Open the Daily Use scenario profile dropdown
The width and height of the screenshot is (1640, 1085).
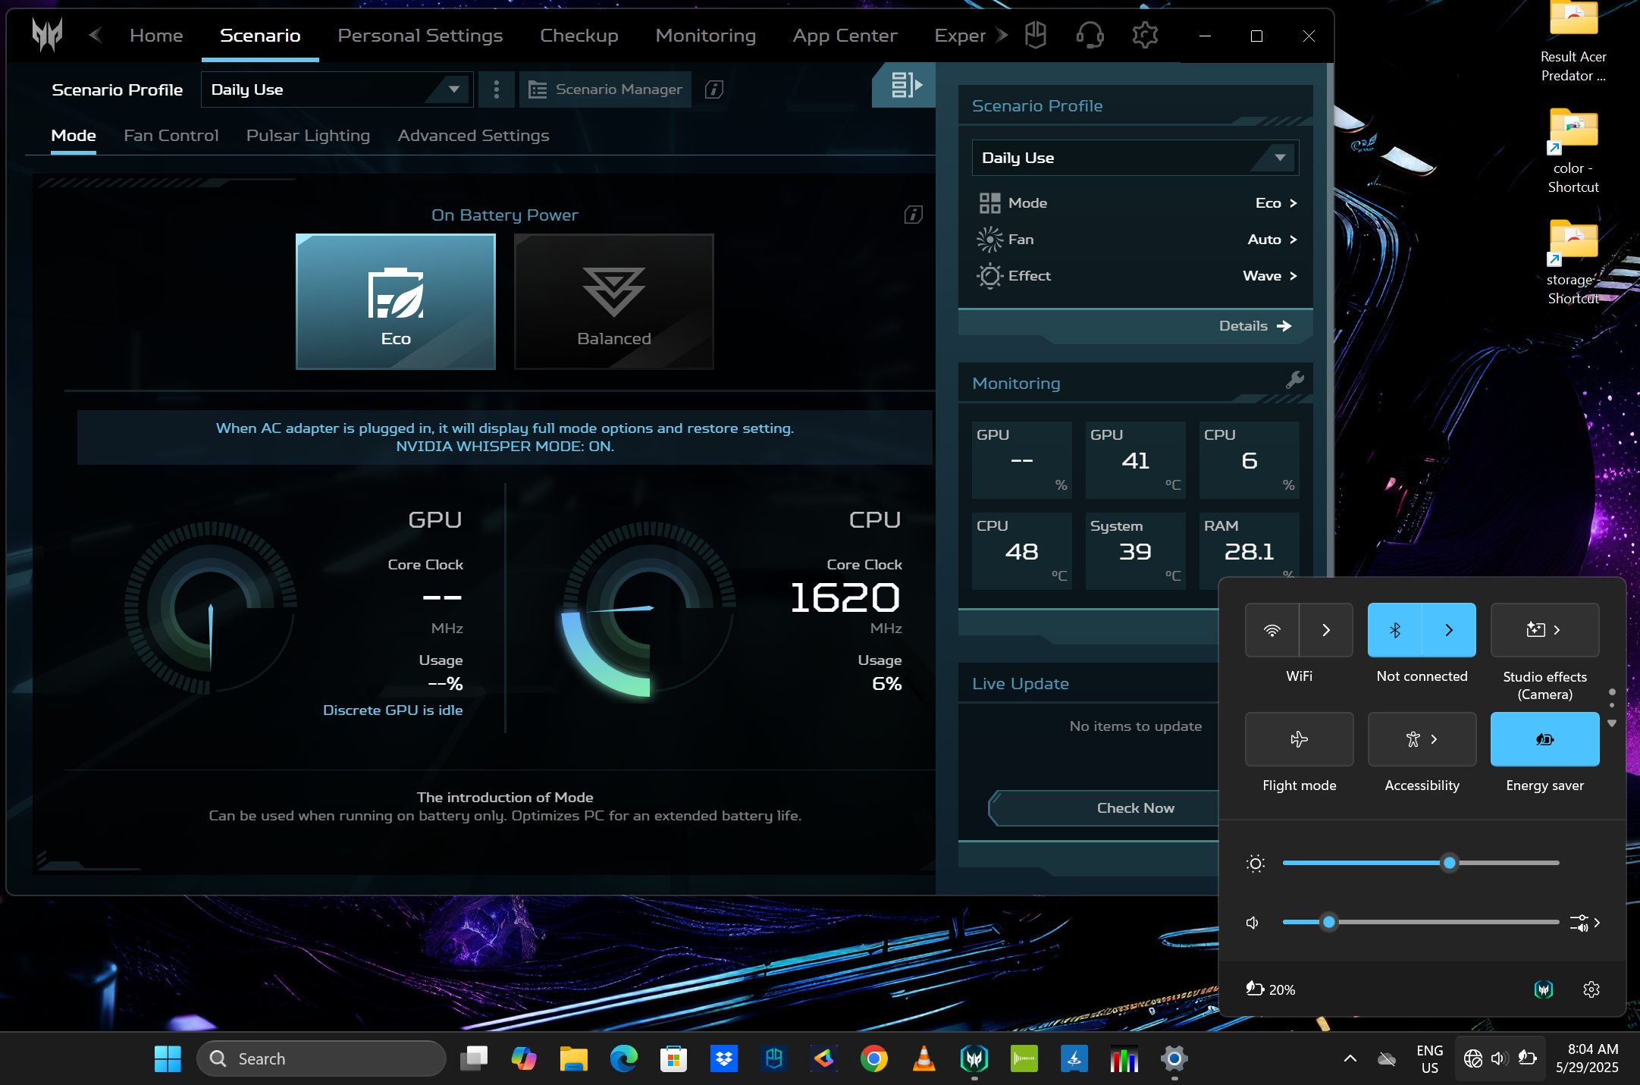[337, 89]
